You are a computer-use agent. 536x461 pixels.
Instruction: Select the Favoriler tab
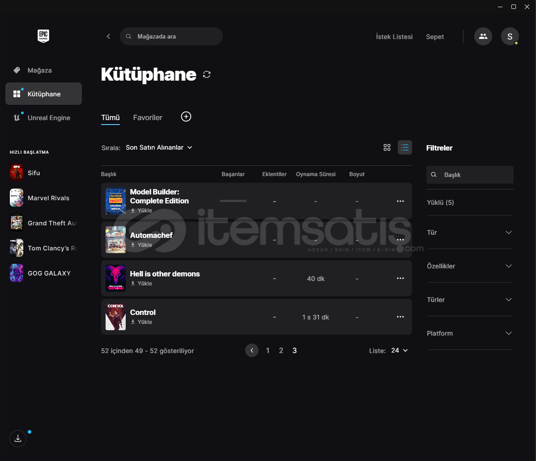[x=148, y=118]
